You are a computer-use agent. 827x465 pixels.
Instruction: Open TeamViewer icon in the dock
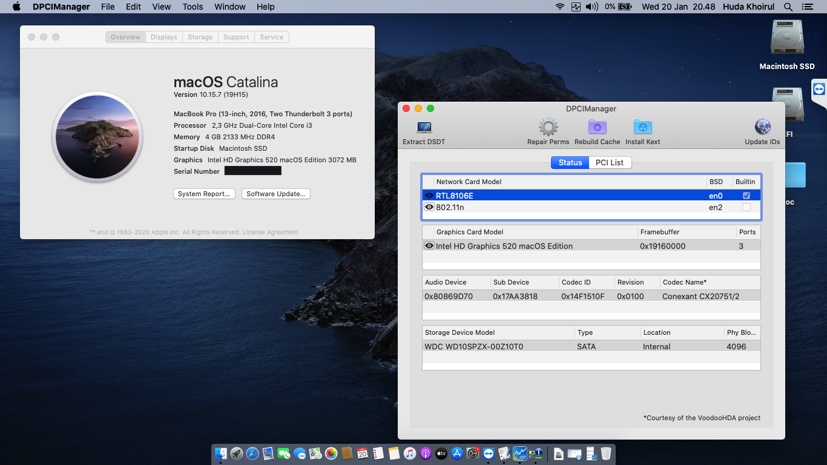click(x=489, y=453)
